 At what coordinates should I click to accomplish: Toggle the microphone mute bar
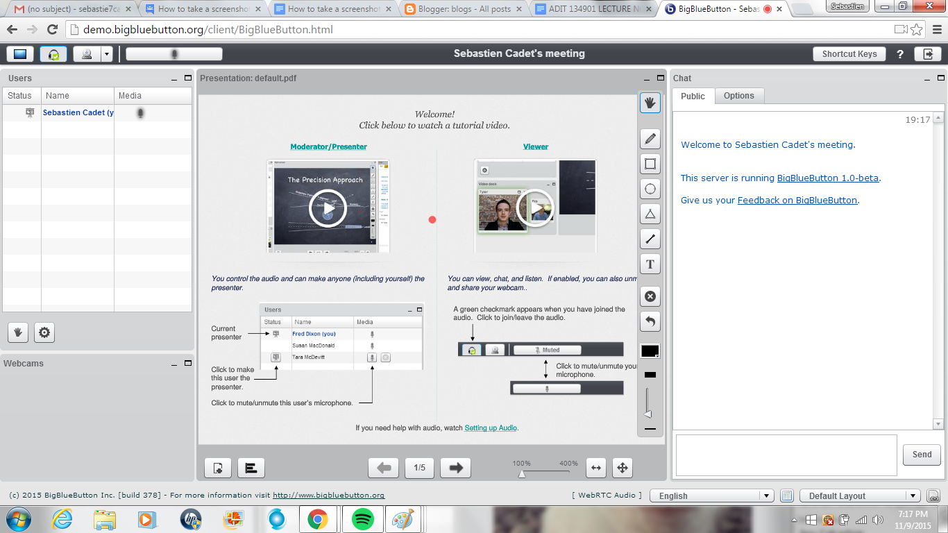click(x=174, y=54)
